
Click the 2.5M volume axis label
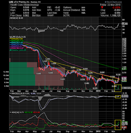pyautogui.click(x=6, y=86)
